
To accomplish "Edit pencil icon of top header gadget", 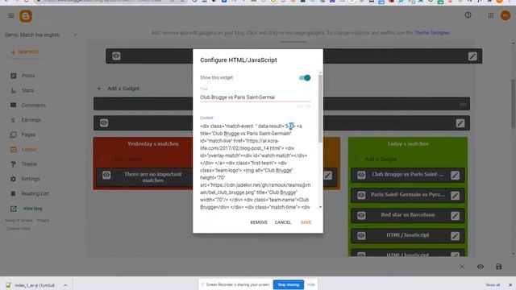I will click(472, 56).
